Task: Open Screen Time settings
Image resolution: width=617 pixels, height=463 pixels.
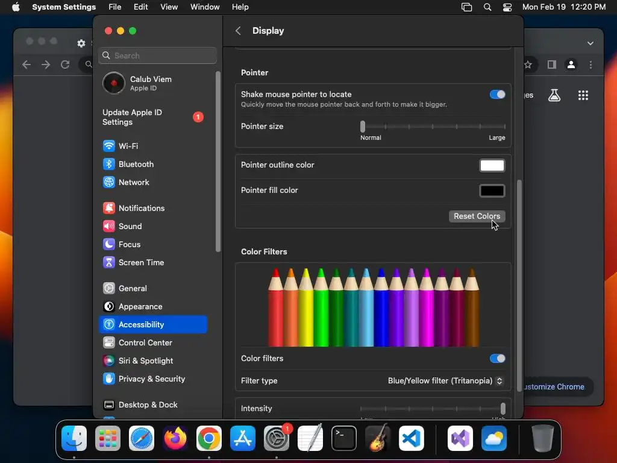Action: 152,263
